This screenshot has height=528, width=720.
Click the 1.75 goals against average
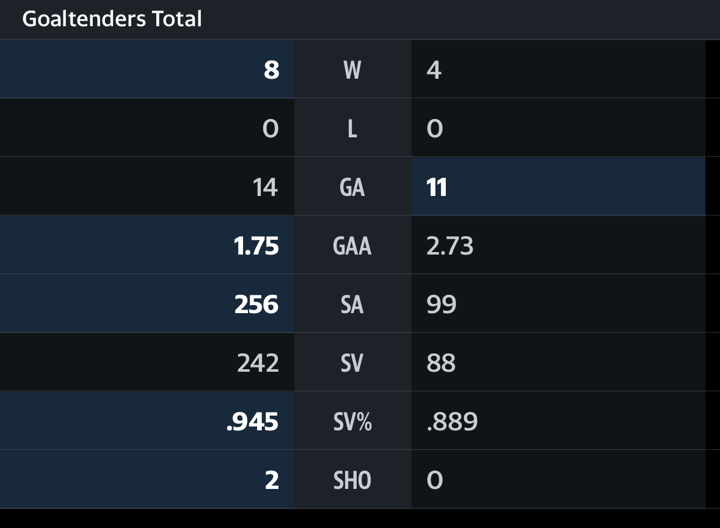pyautogui.click(x=256, y=246)
